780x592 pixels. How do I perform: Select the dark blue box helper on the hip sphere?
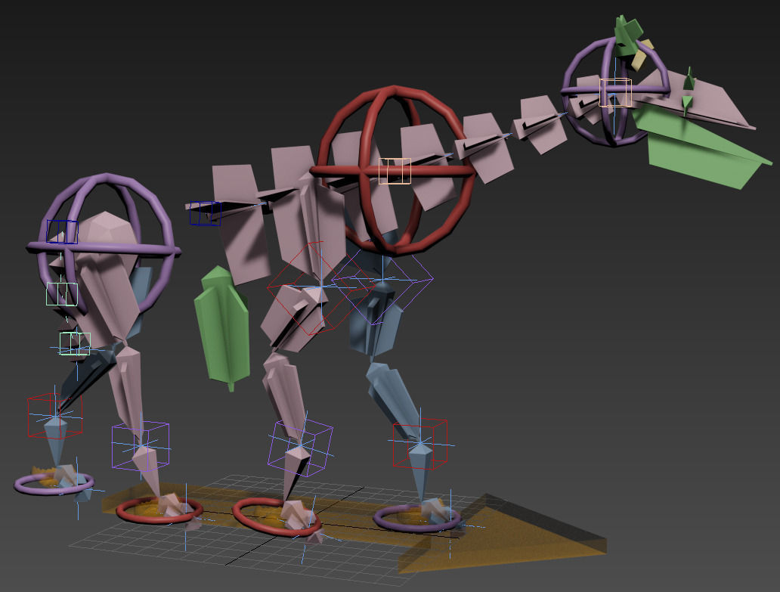[x=62, y=231]
